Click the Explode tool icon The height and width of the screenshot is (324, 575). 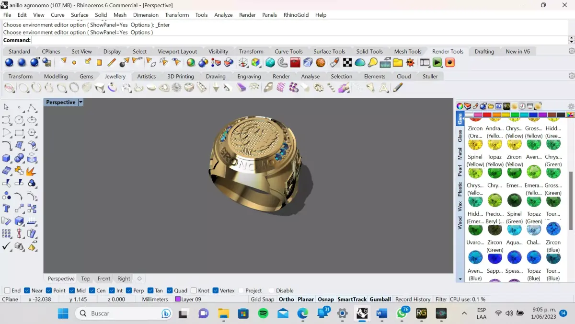[x=32, y=171]
